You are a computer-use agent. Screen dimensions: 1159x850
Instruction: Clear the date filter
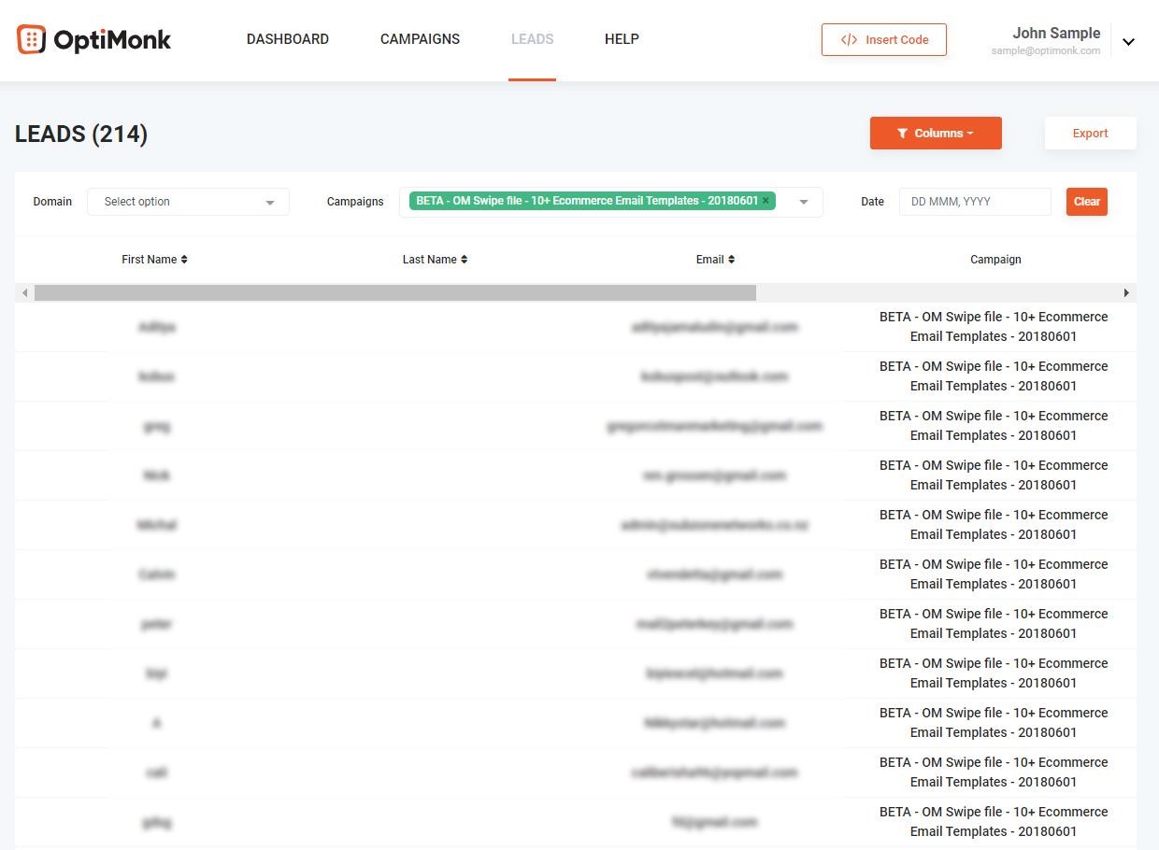pyautogui.click(x=1086, y=202)
